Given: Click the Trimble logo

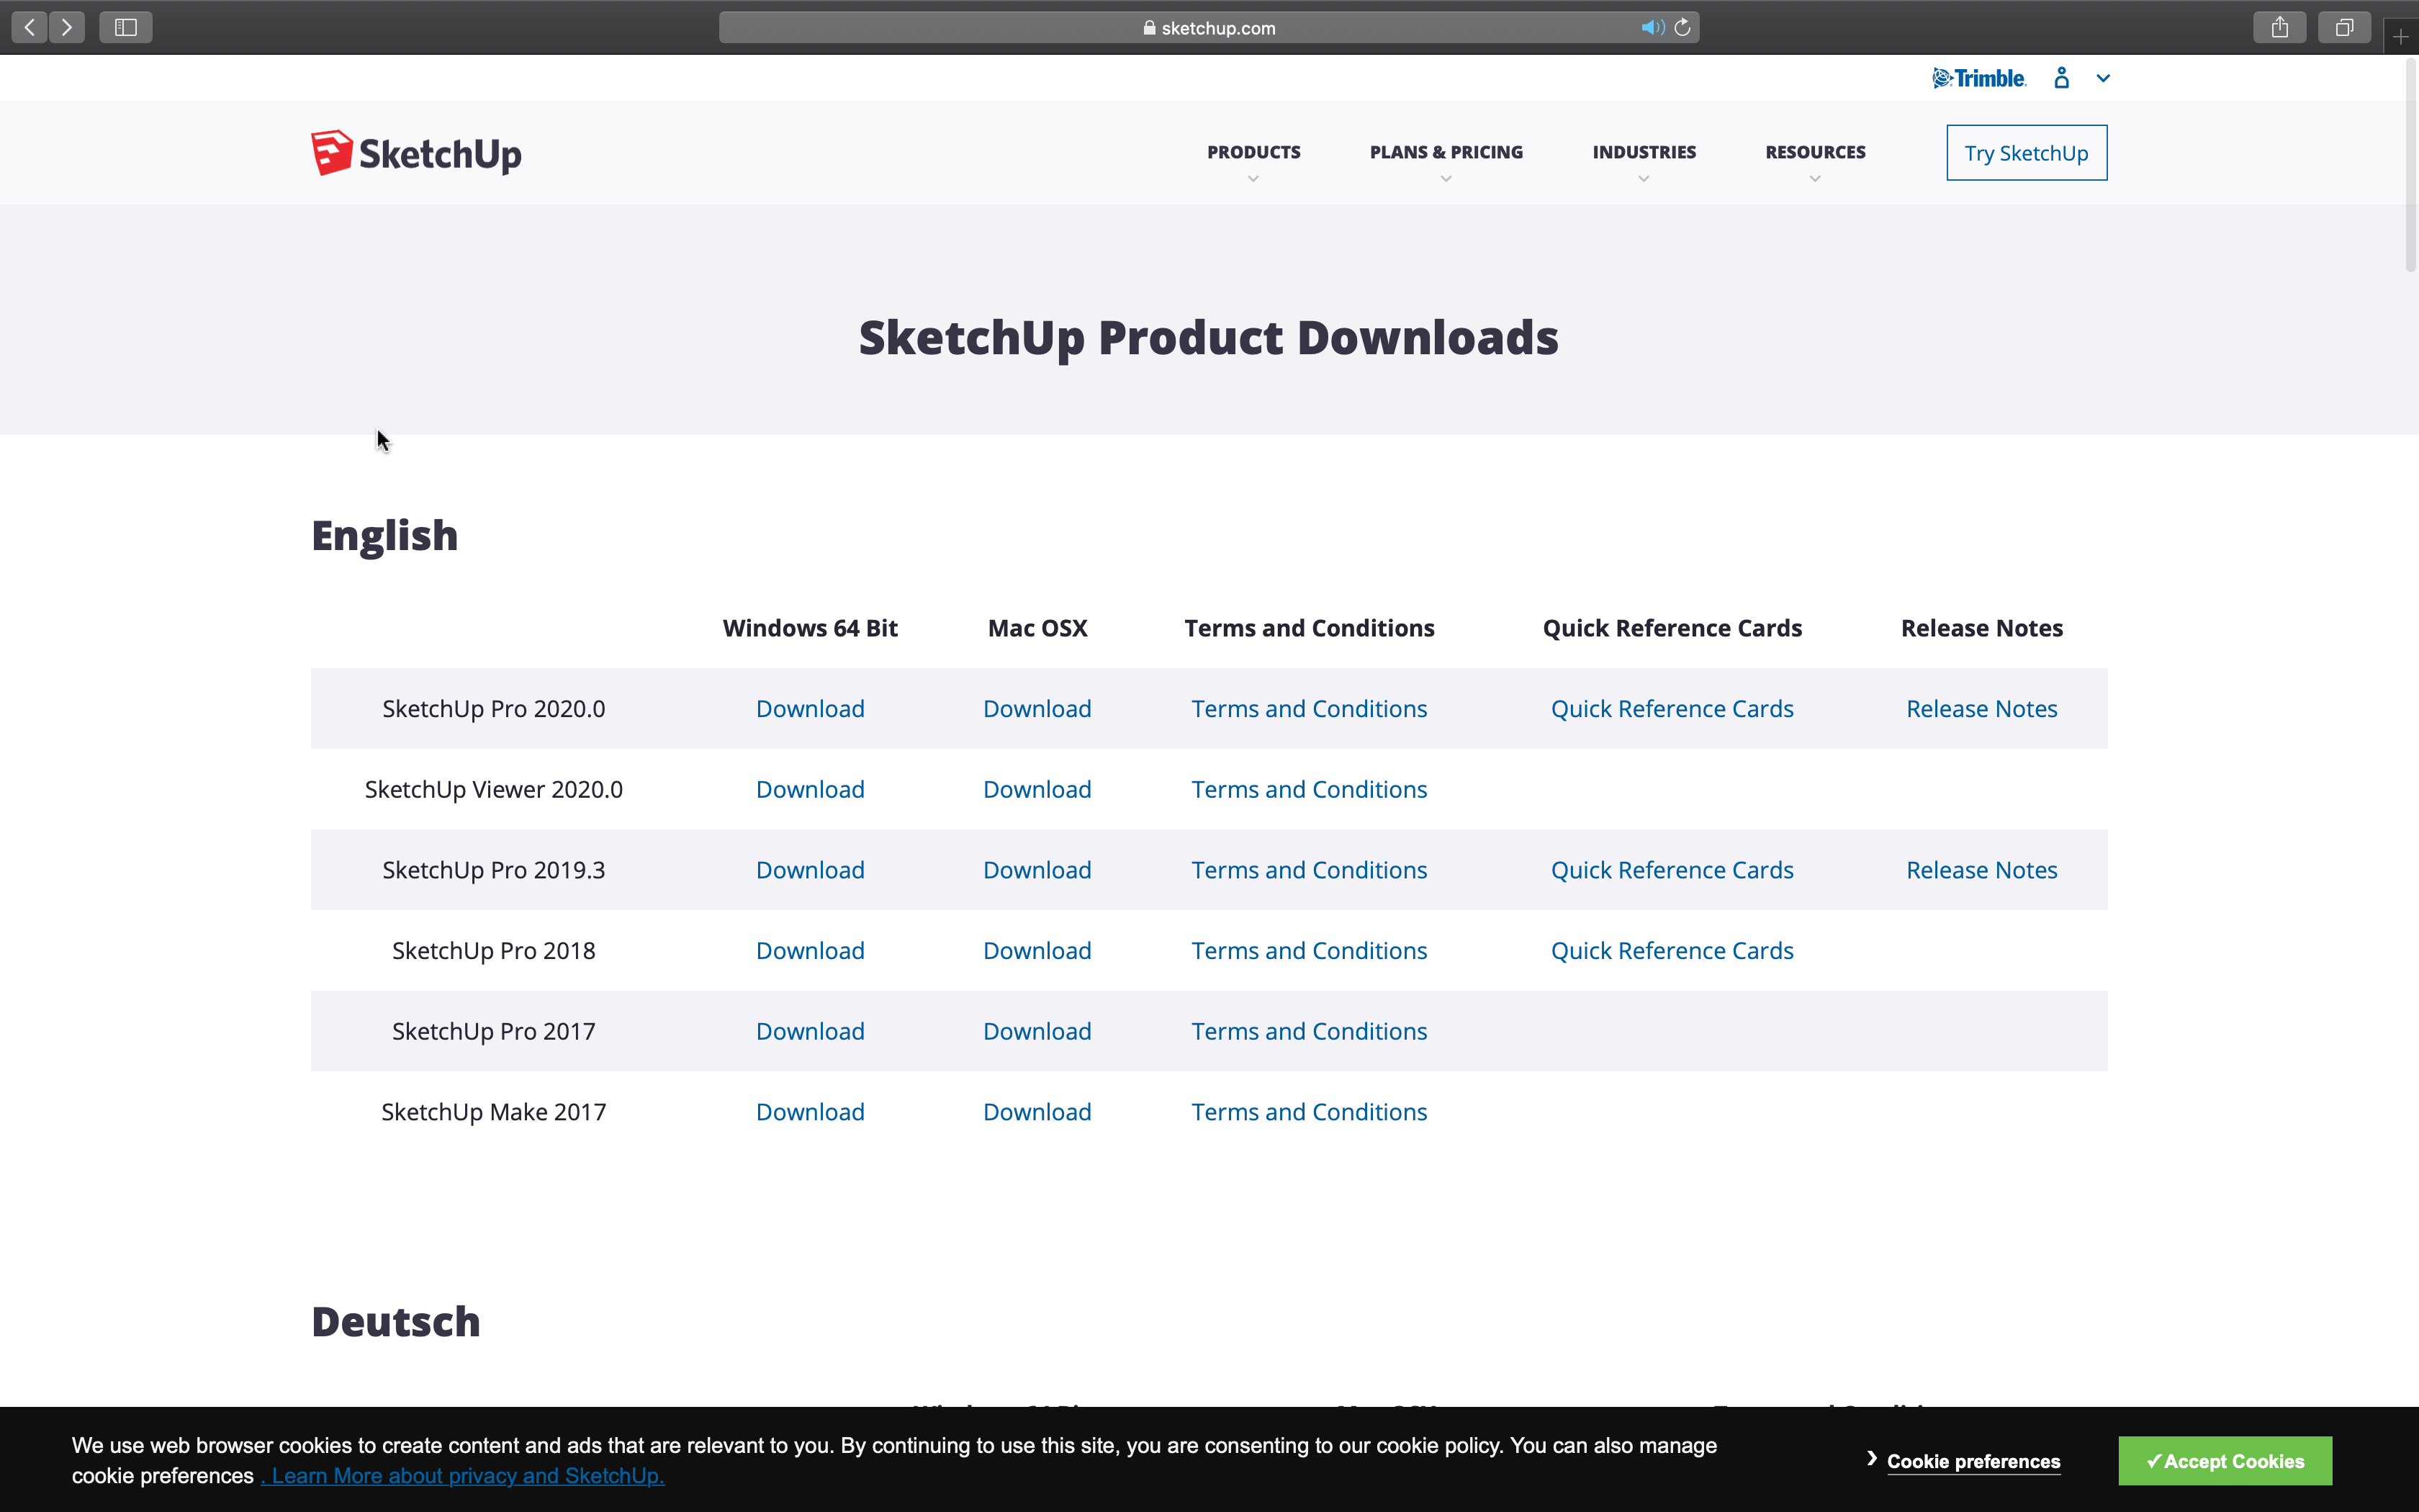Looking at the screenshot, I should tap(1979, 78).
